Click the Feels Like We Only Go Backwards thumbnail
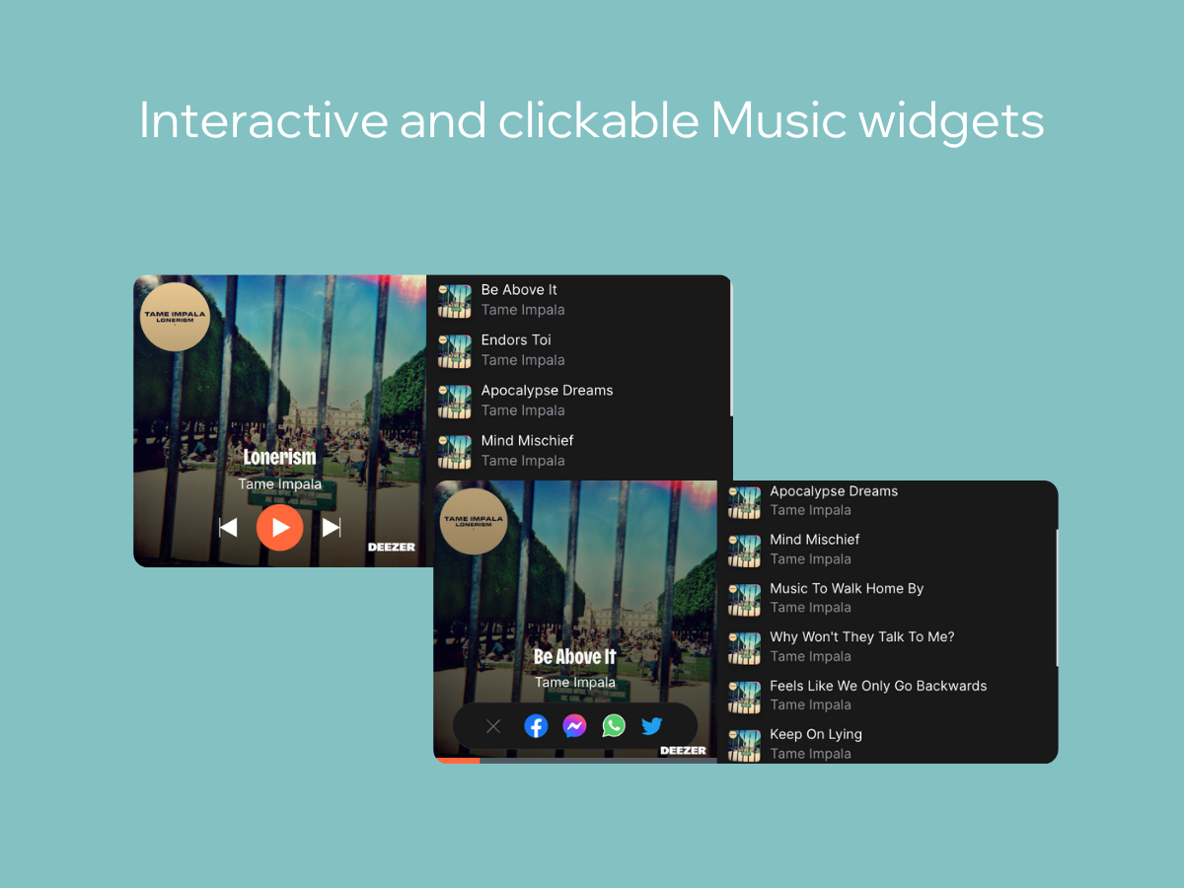 [x=745, y=696]
